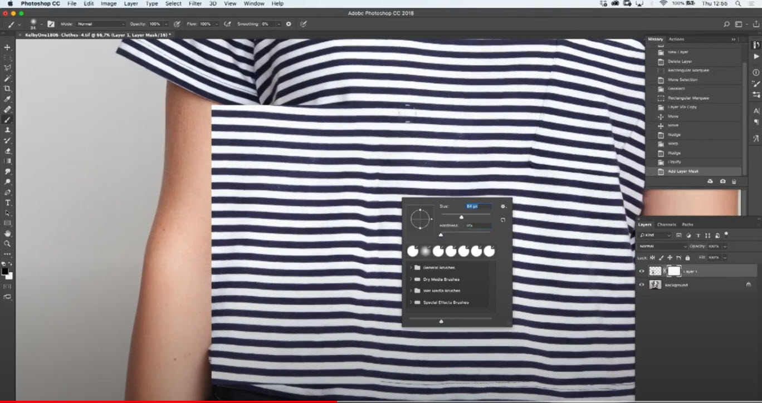Viewport: 762px width, 403px height.
Task: Select the Eyedropper tool
Action: tap(7, 99)
